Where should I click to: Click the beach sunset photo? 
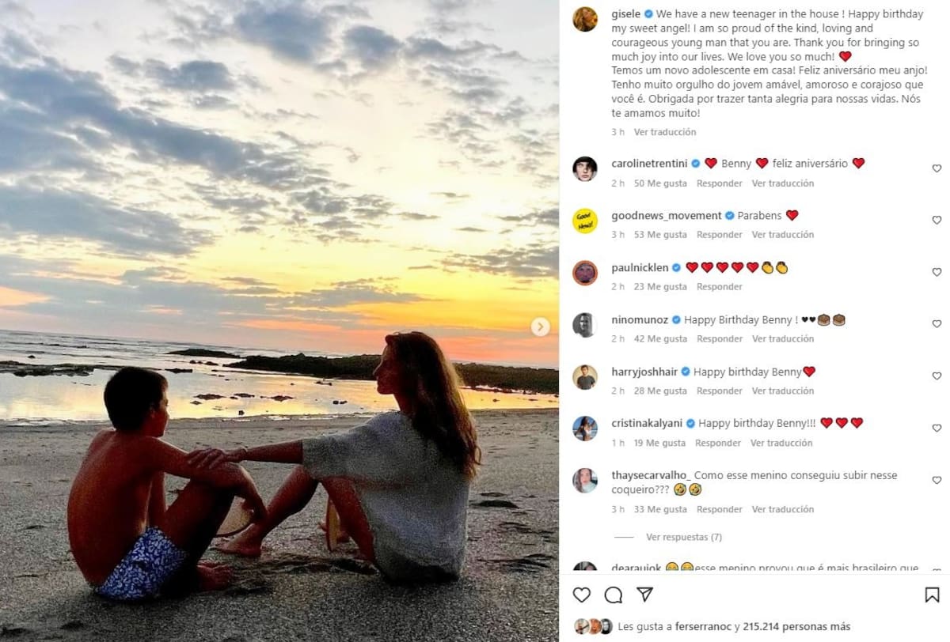tap(279, 321)
